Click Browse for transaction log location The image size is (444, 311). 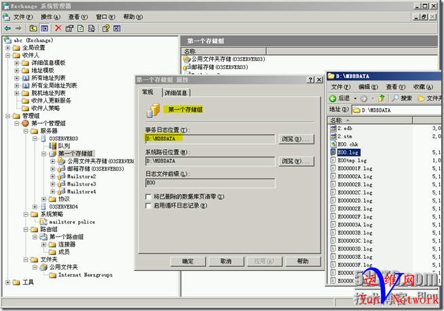297,139
